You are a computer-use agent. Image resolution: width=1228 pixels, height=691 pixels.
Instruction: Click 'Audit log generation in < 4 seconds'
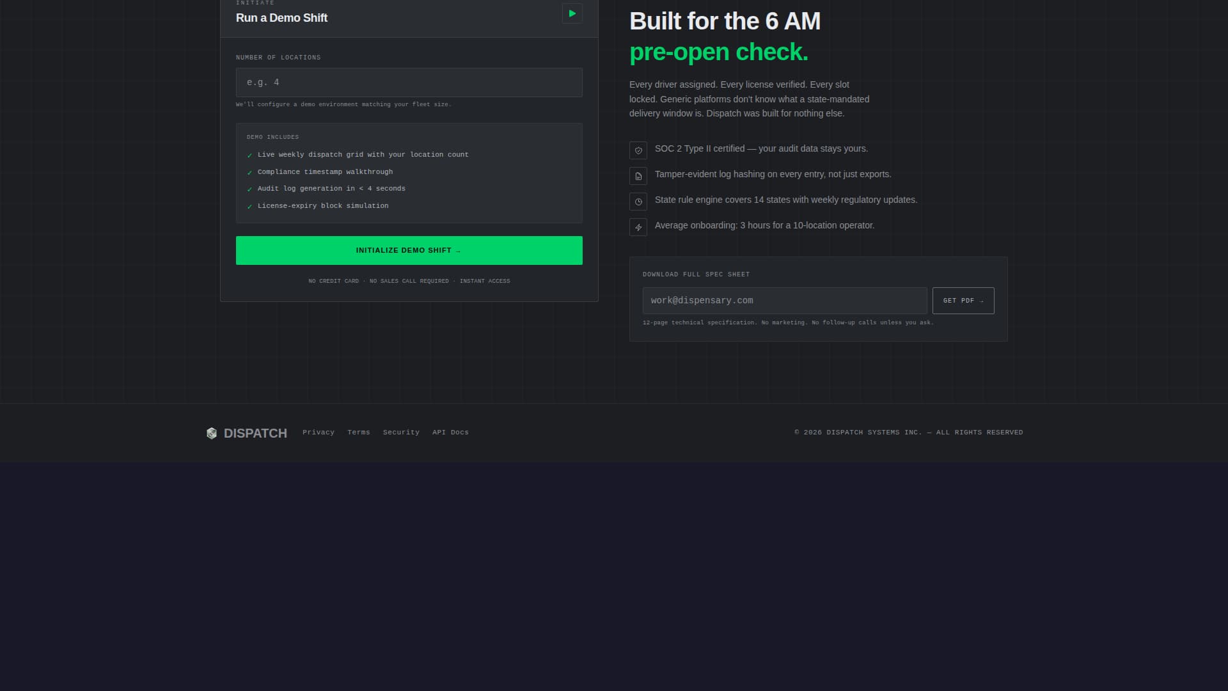click(331, 189)
